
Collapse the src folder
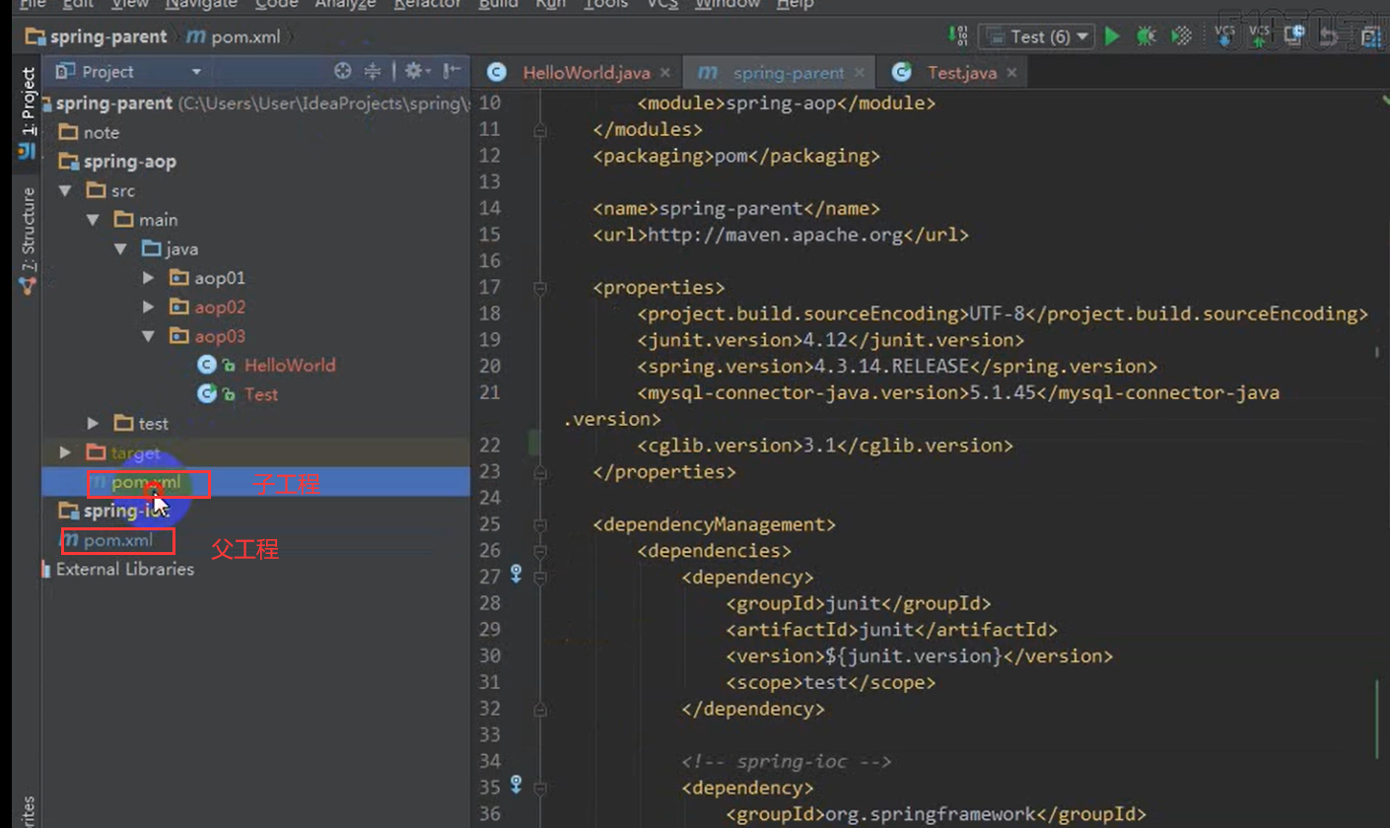point(65,190)
